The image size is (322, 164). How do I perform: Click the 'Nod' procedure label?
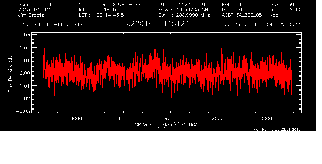coord(274,15)
